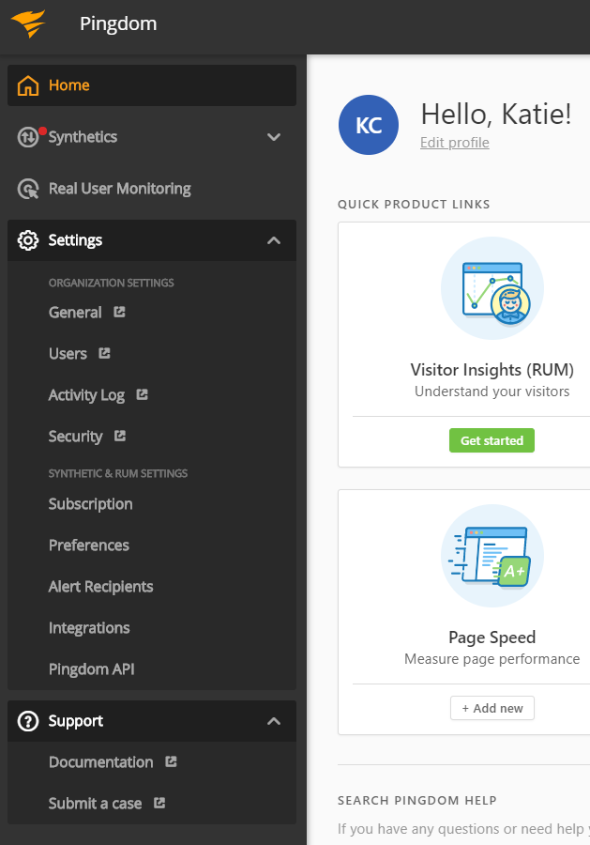Click external link icon beside Documentation
590x845 pixels.
172,761
